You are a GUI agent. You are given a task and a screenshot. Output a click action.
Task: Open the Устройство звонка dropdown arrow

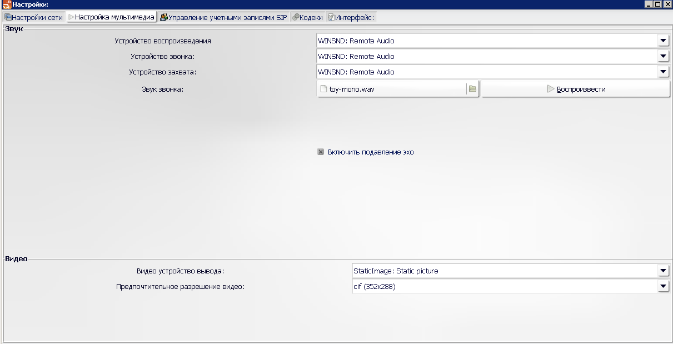click(662, 56)
